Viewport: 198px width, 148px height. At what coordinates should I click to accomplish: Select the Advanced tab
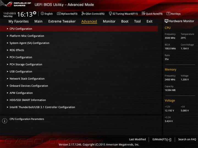point(89,21)
